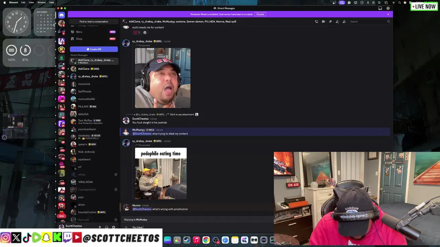This screenshot has height=247, width=440.
Task: Open forwarded image of man with headphones
Action: (x=163, y=78)
